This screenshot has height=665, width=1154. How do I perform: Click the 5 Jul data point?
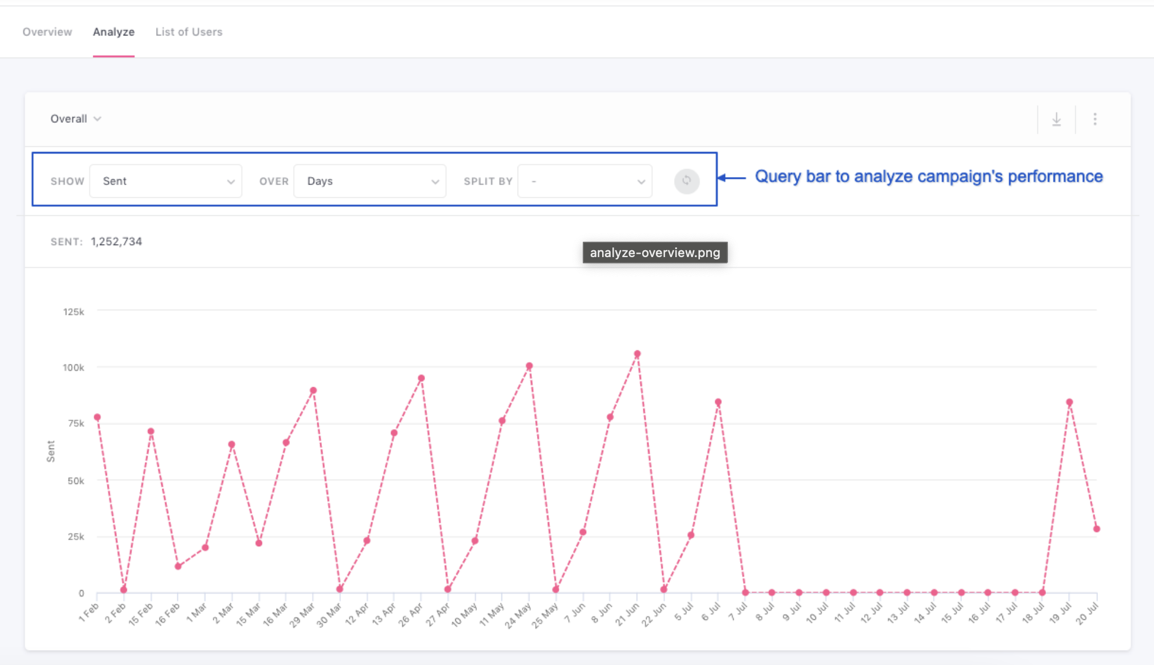point(691,535)
